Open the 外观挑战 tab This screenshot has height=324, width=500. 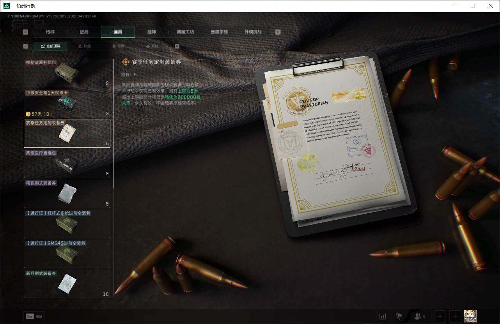tap(253, 32)
